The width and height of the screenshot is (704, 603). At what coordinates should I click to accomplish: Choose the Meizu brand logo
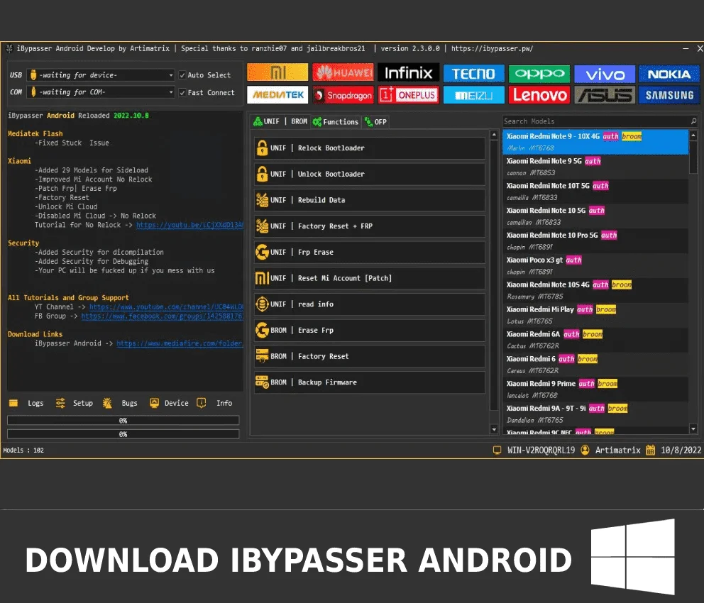point(473,95)
